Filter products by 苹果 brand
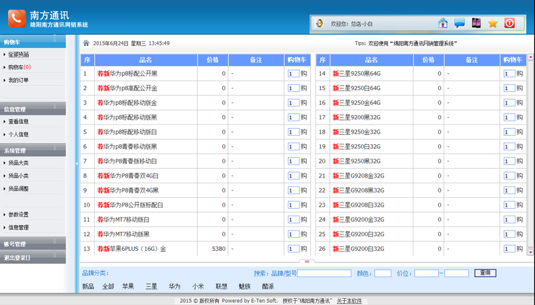The image size is (535, 305). tap(128, 287)
